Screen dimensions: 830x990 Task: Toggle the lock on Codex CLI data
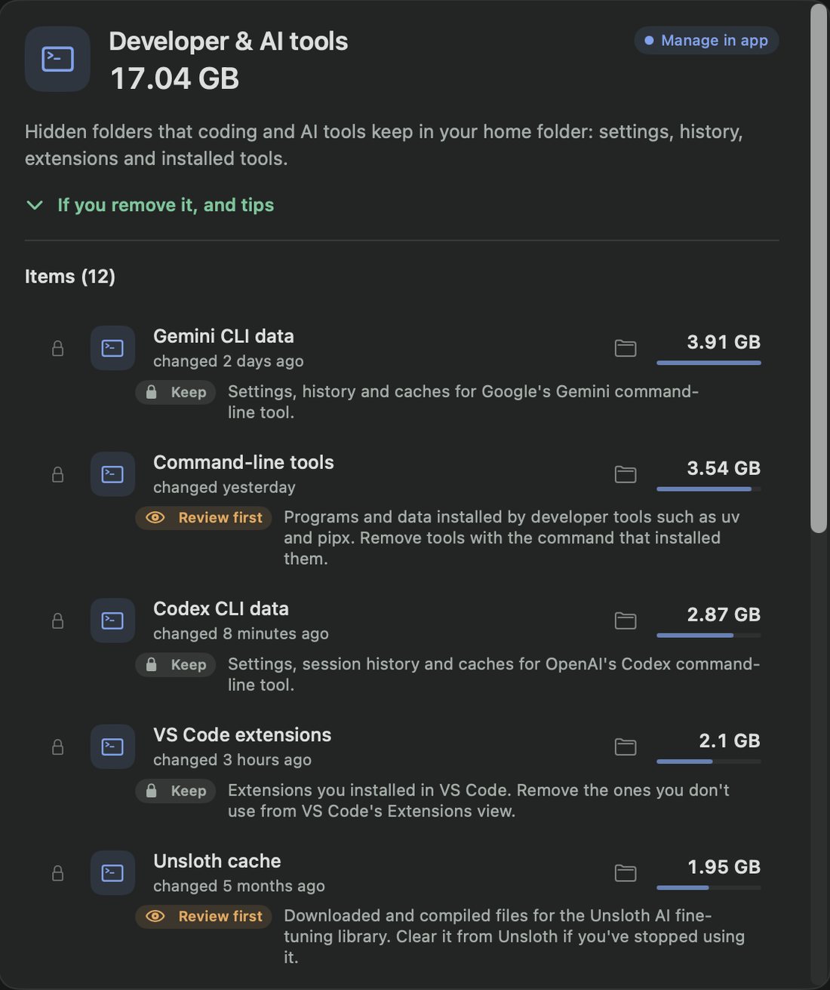point(57,620)
